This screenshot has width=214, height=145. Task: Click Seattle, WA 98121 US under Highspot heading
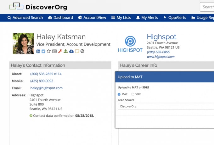point(163,47)
